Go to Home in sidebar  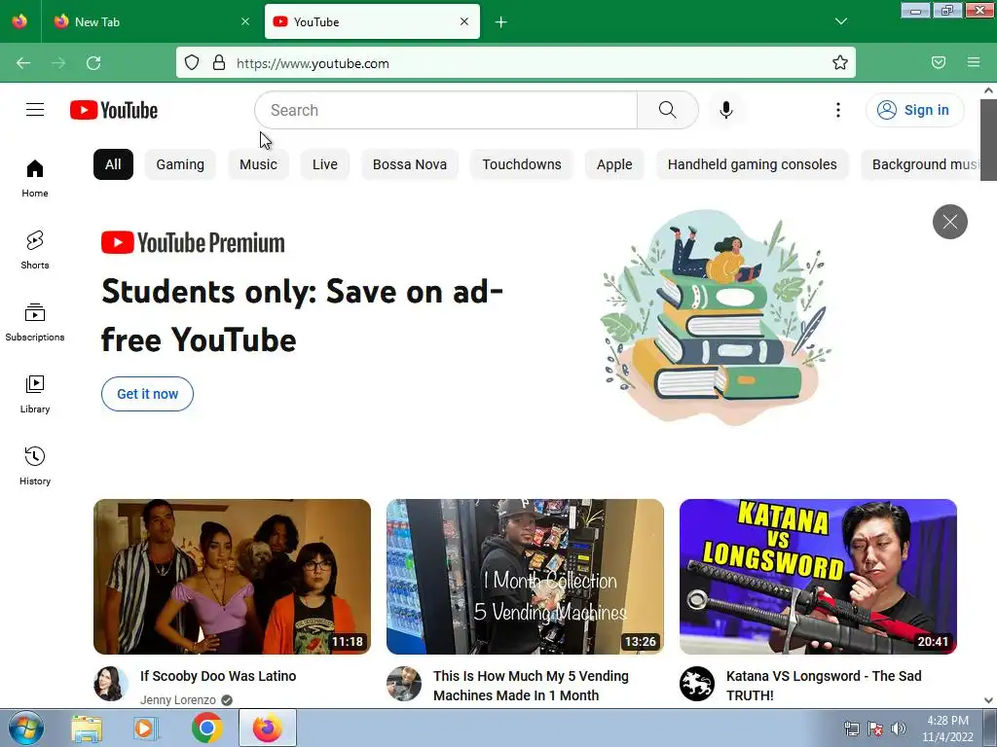[35, 179]
